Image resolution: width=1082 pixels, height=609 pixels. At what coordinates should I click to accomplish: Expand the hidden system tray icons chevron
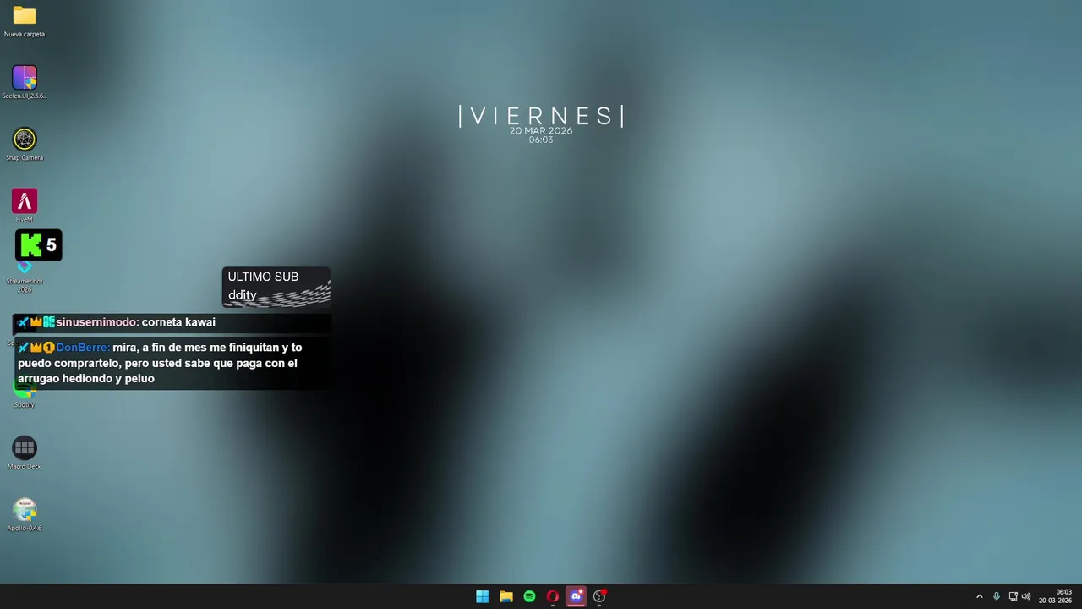tap(980, 596)
